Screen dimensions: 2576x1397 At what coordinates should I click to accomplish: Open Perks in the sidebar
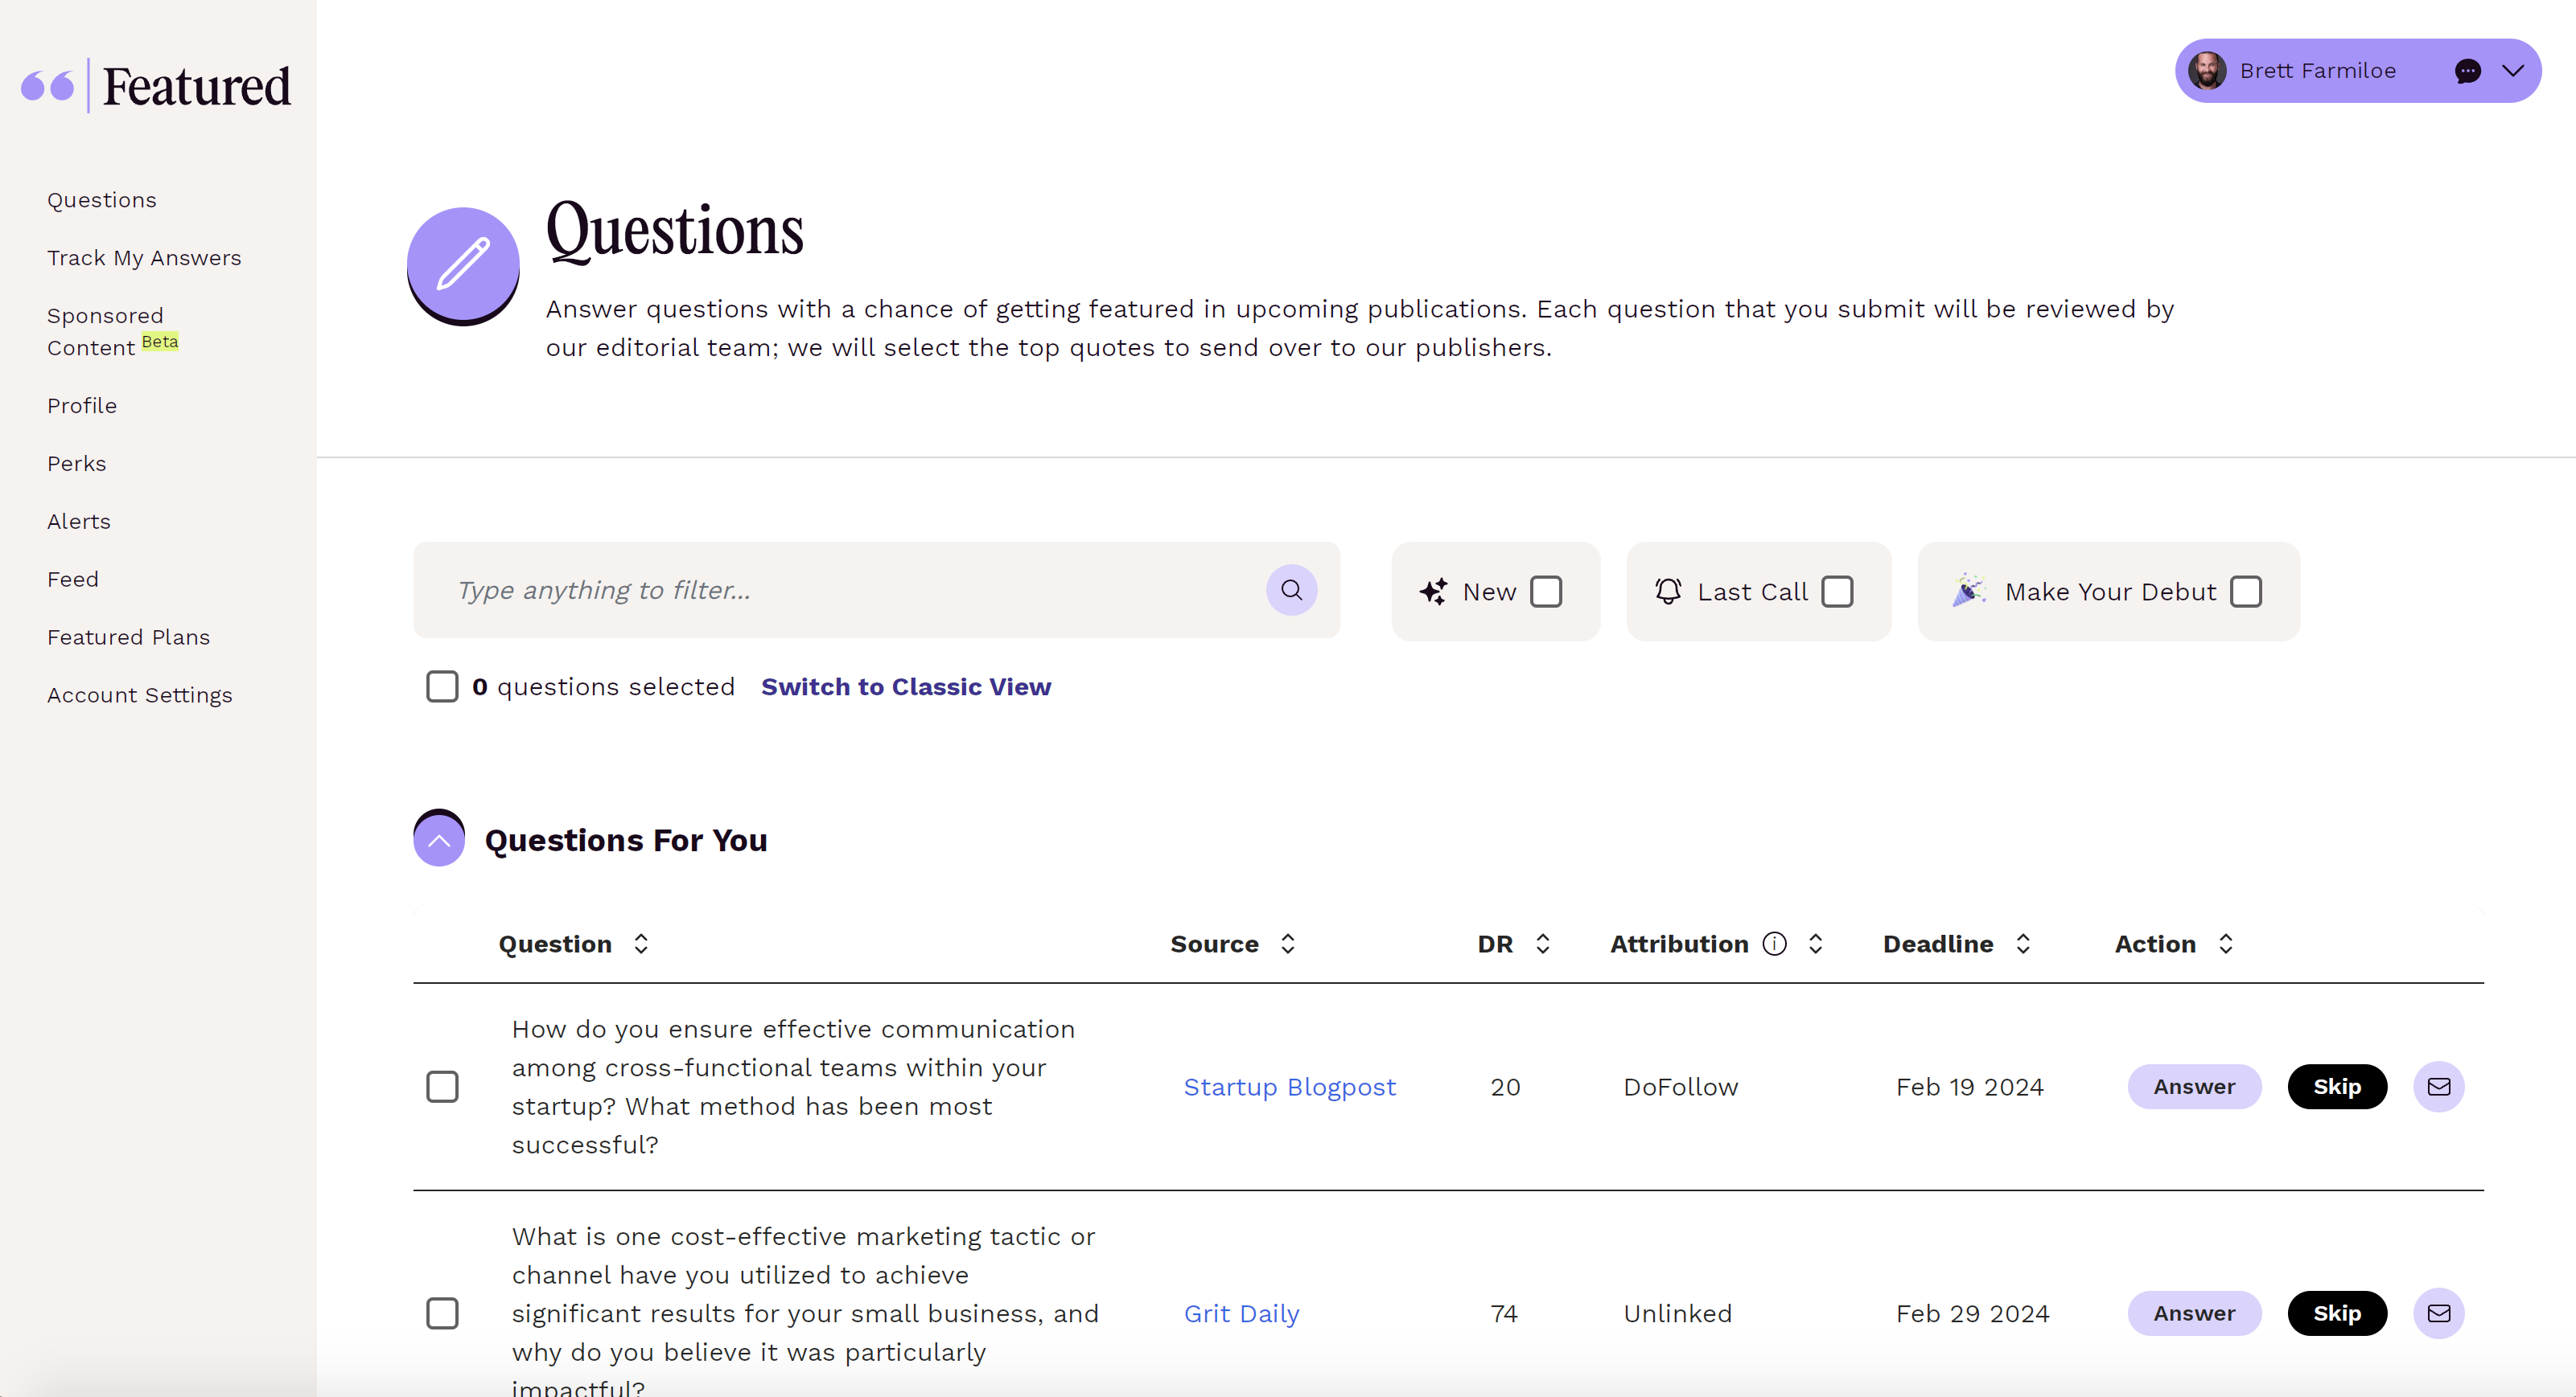pos(76,464)
